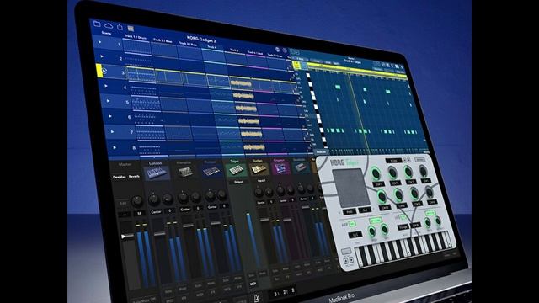Select the Track 3 / Bass header
The height and width of the screenshot is (303, 539).
click(188, 44)
